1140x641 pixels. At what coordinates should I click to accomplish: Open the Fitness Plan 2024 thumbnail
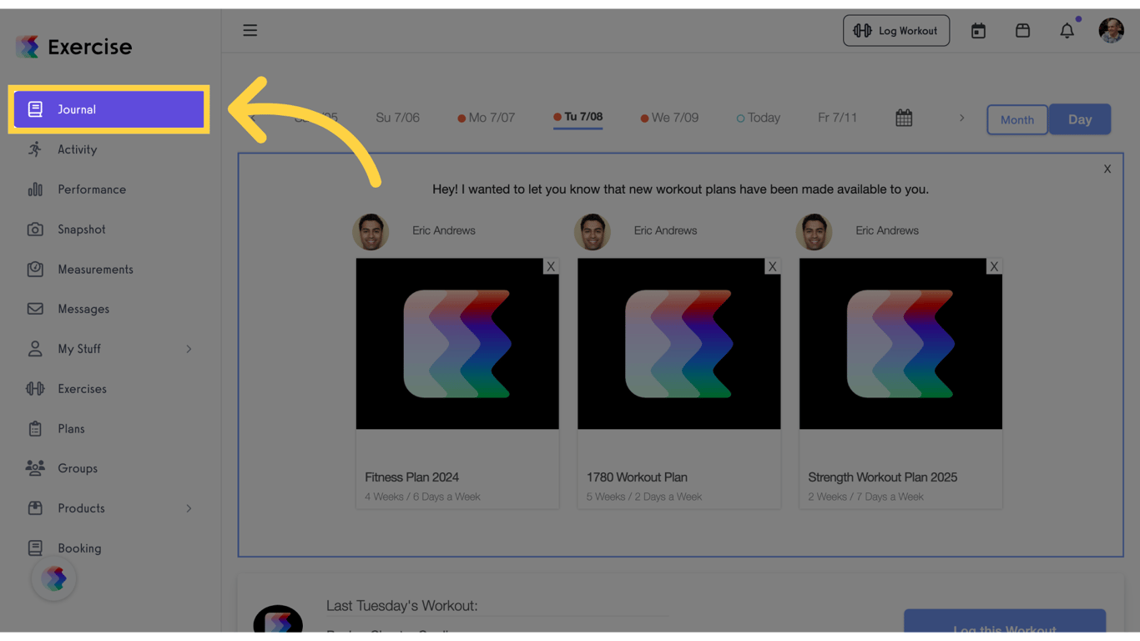click(457, 344)
